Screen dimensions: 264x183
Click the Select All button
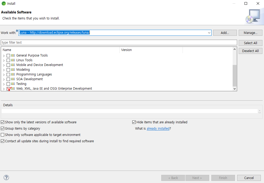point(250,43)
